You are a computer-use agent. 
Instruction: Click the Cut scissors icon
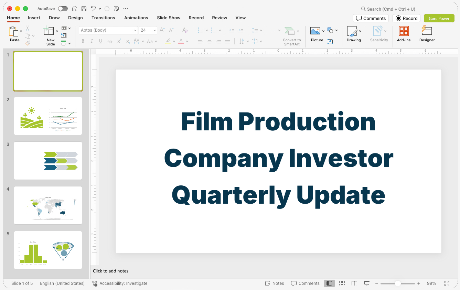point(28,29)
